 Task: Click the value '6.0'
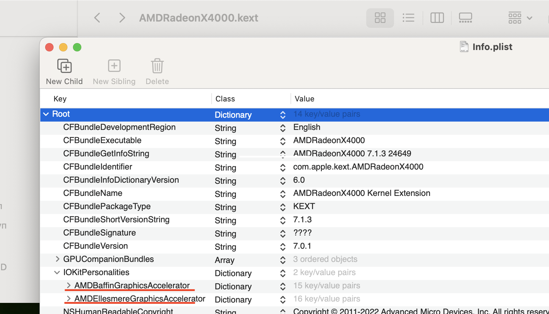[x=299, y=180]
